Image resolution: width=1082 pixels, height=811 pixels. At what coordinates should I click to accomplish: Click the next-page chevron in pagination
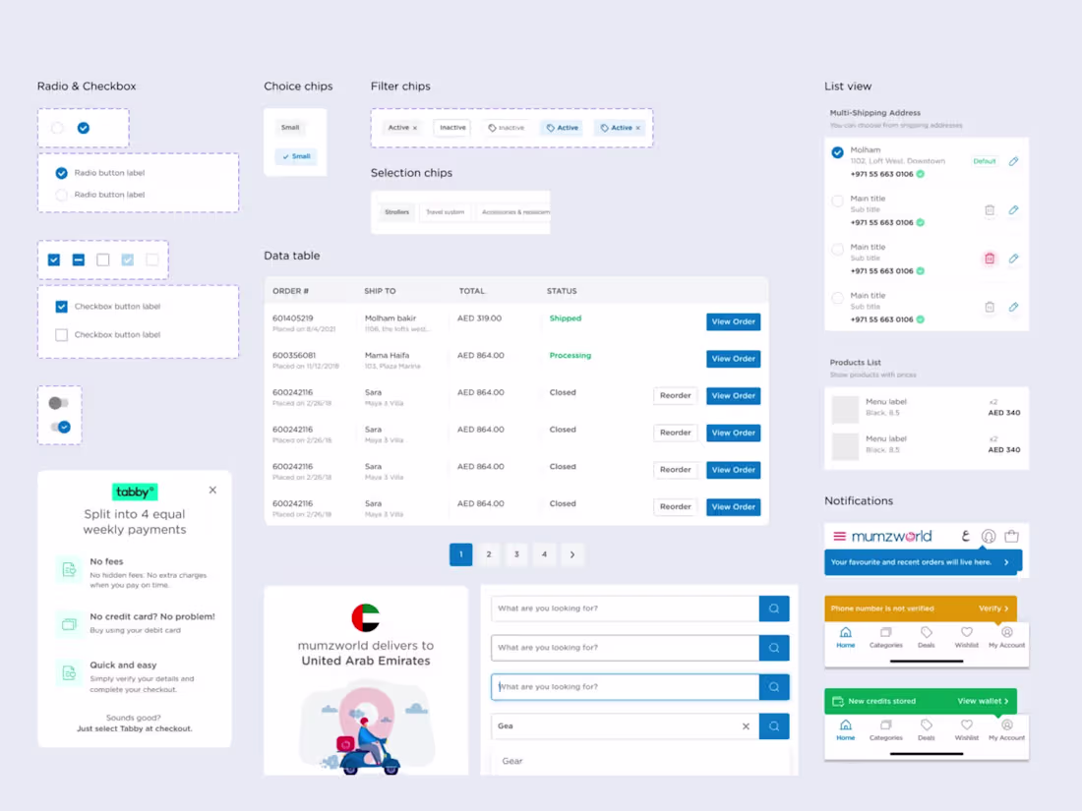pyautogui.click(x=572, y=554)
